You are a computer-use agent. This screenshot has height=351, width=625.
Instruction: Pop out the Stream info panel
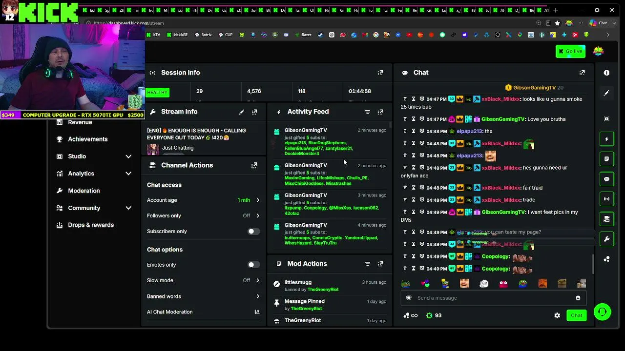point(254,112)
